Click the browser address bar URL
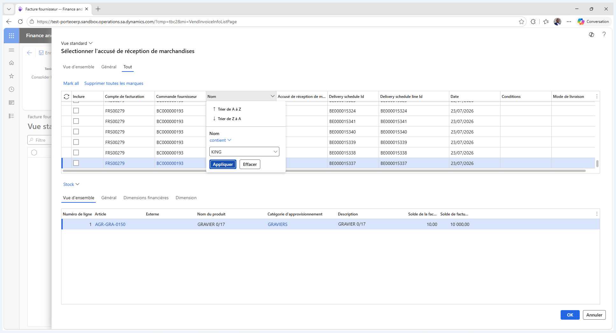This screenshot has width=616, height=333. 137,22
